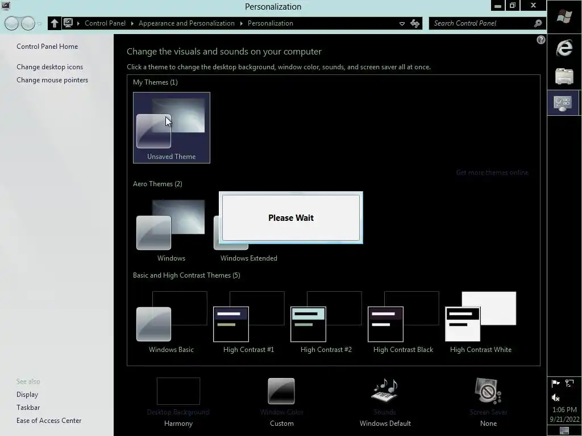Viewport: 582px width, 436px height.
Task: Apply the Windows Aero theme
Action: click(x=171, y=230)
